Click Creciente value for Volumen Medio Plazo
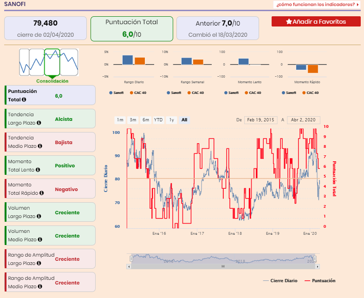Screen dimensions: 364x298 (x=67, y=236)
